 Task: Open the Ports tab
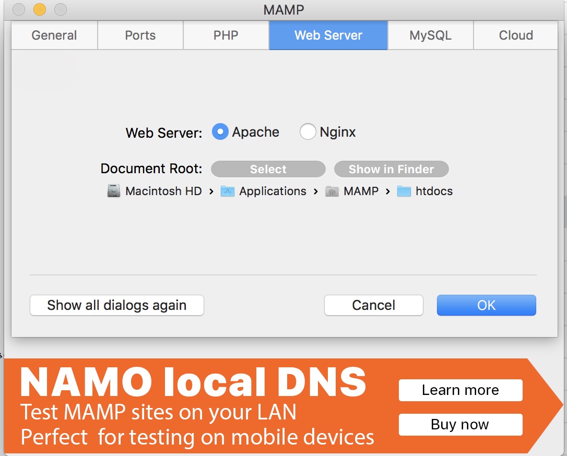[140, 35]
